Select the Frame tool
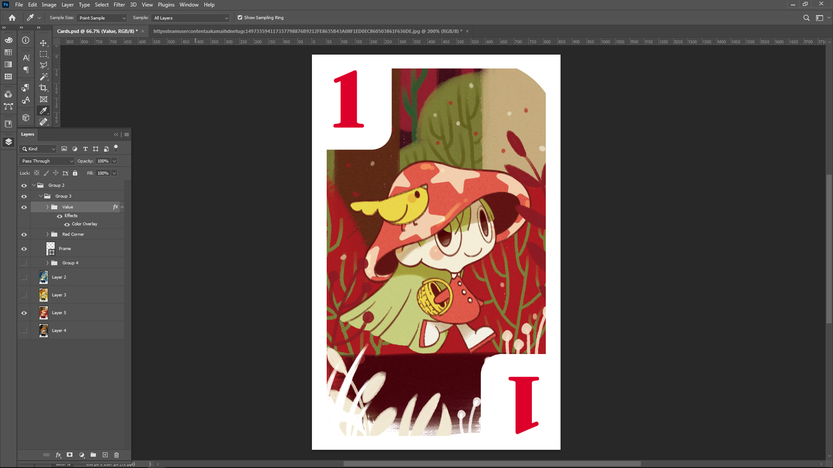Screen dimensions: 833x468 43,99
